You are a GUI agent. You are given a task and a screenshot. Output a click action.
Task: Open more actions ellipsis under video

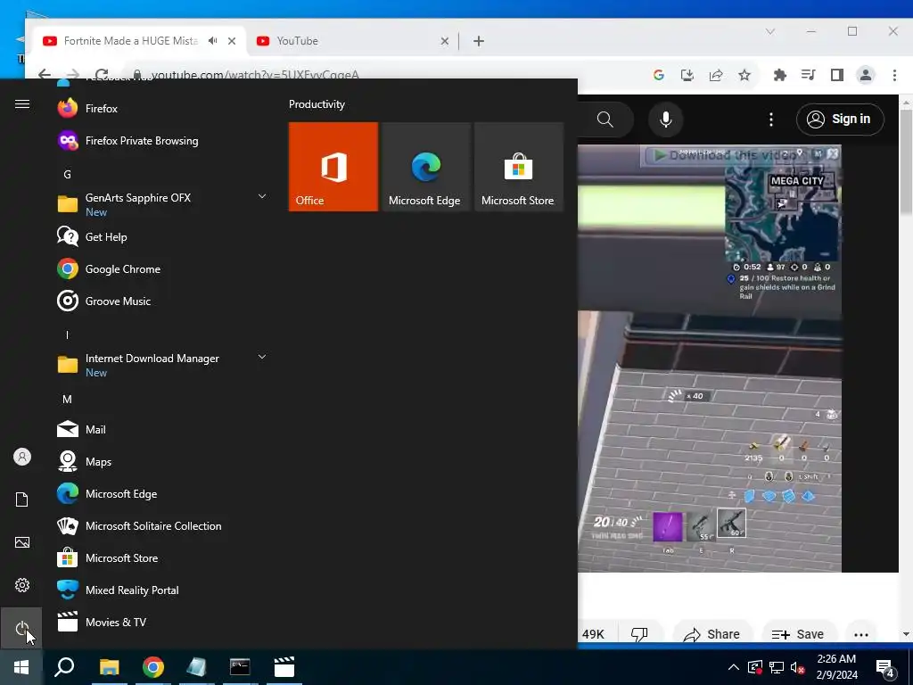[x=861, y=634]
